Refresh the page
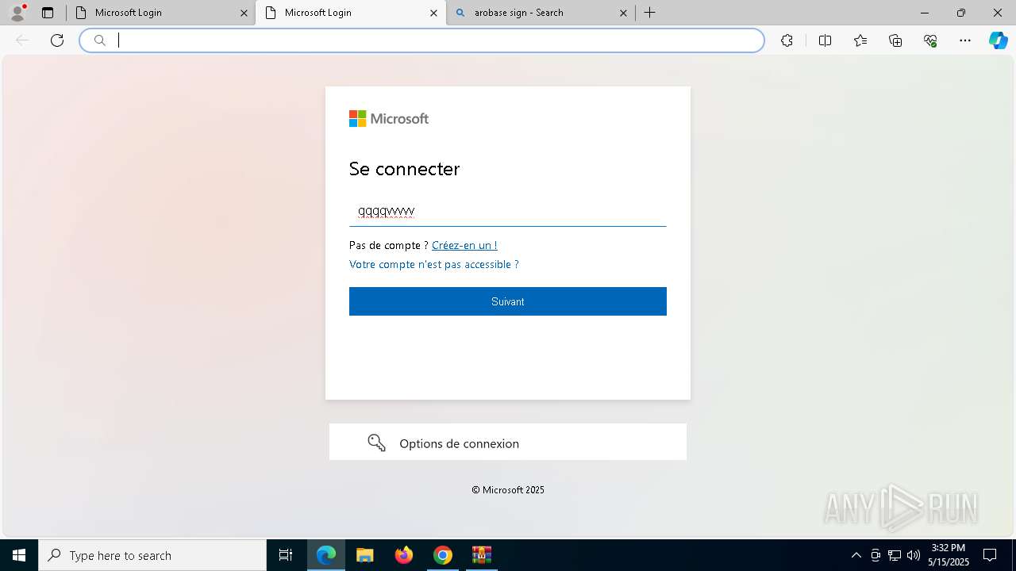1016x571 pixels. (57, 40)
